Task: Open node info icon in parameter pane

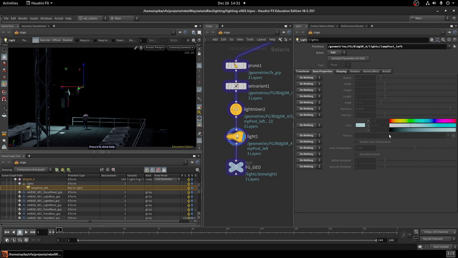Action: (x=449, y=40)
